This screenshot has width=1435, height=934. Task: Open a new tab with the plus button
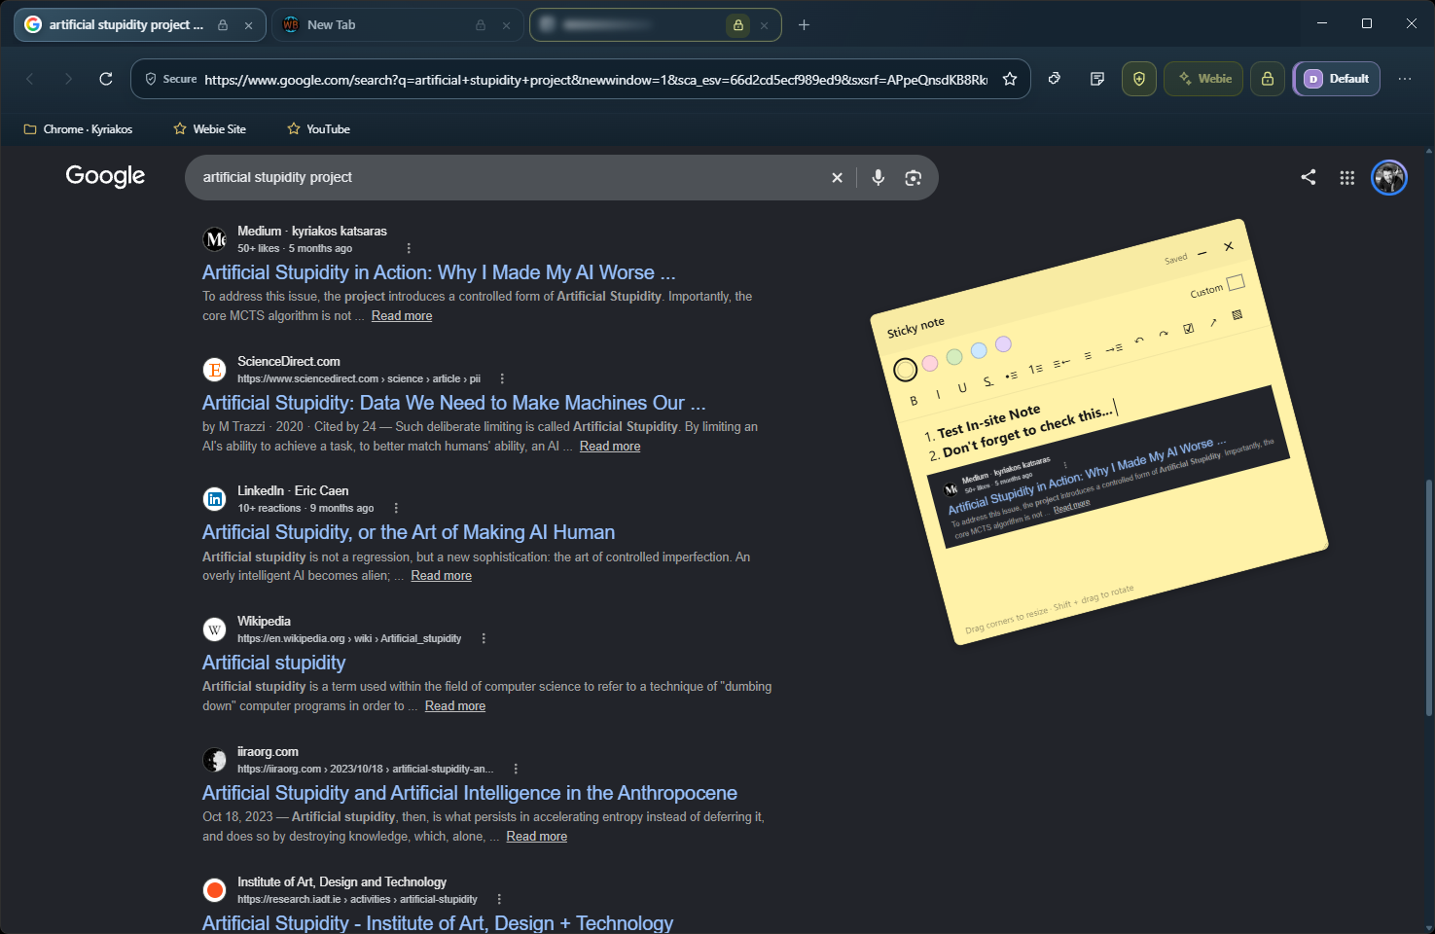[x=804, y=25]
